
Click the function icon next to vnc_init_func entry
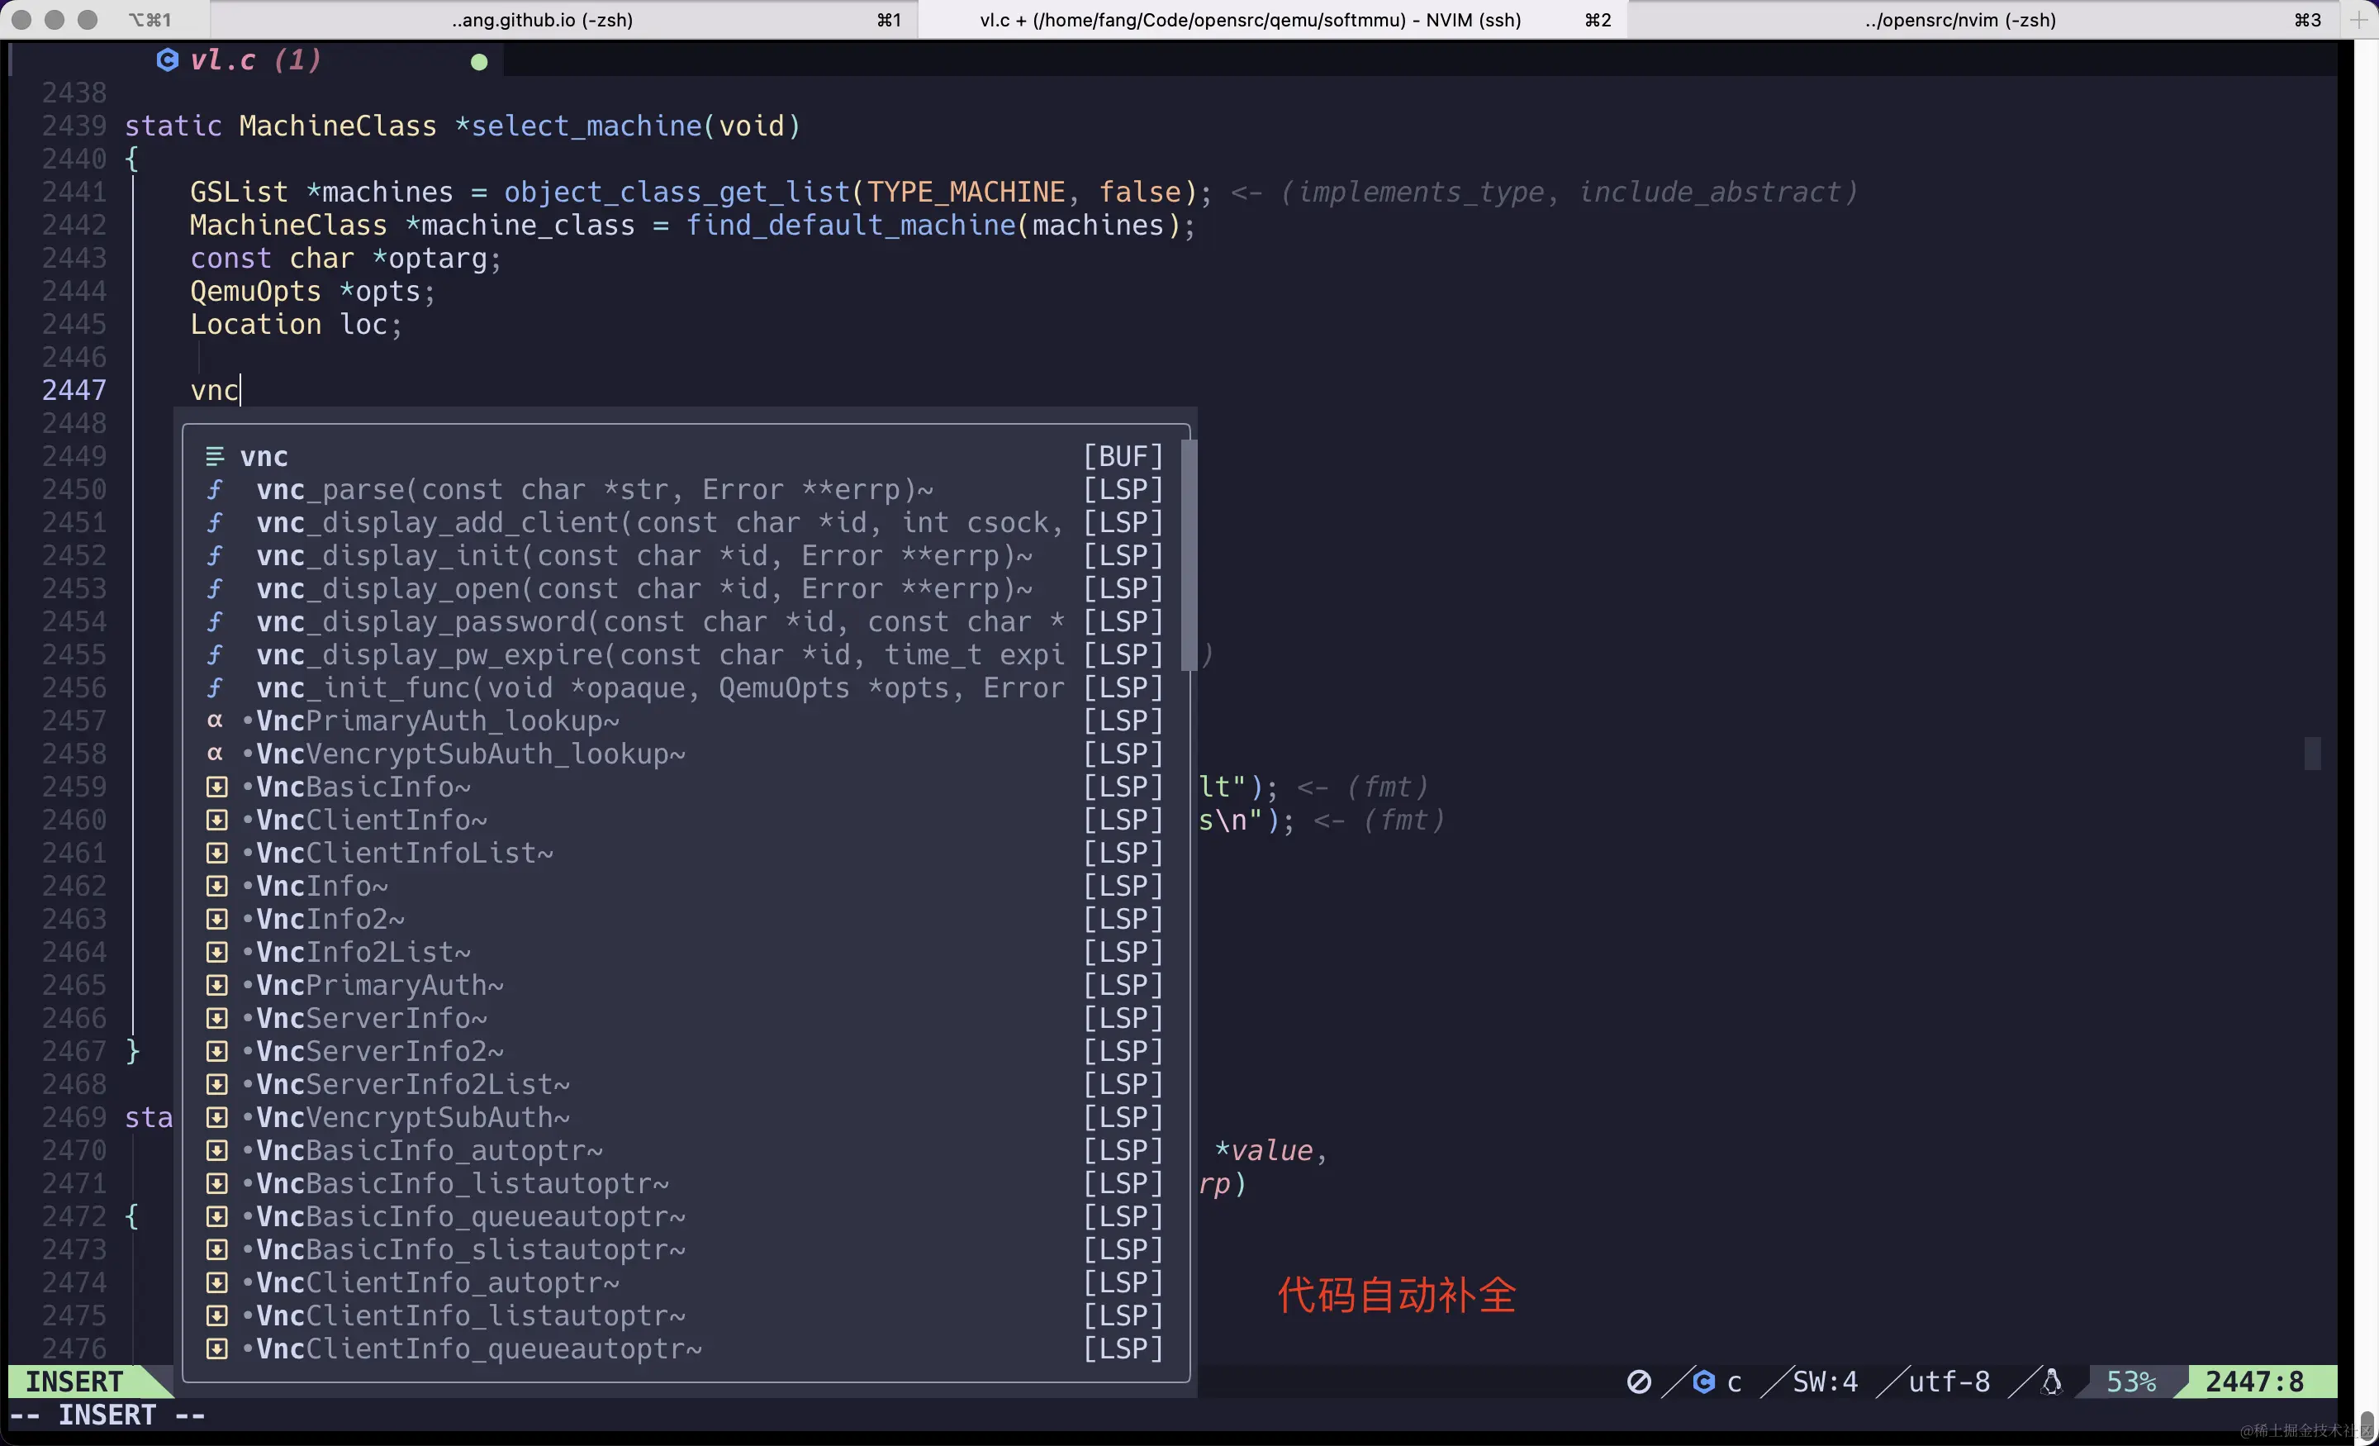click(216, 687)
